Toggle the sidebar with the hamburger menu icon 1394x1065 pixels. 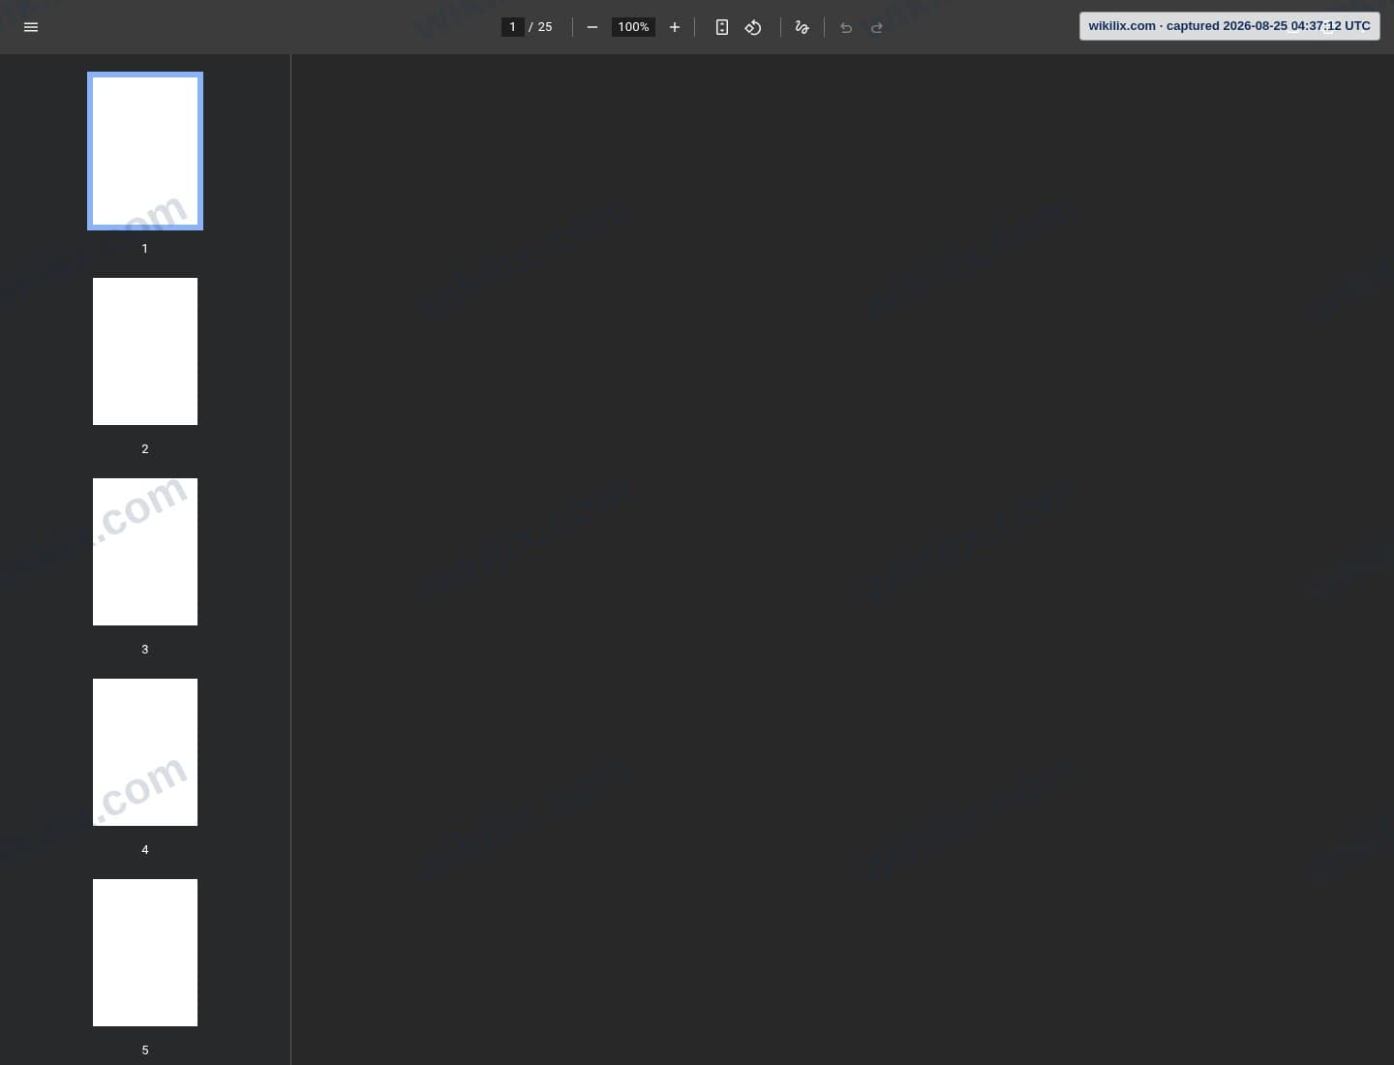coord(31,27)
